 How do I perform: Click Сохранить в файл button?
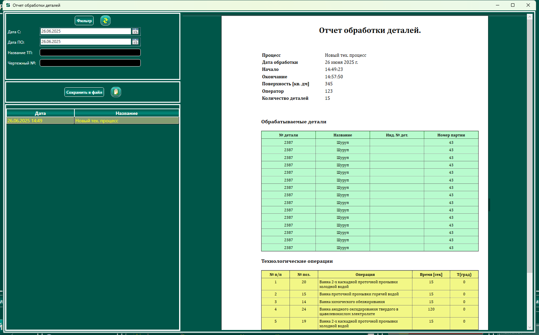pos(84,92)
